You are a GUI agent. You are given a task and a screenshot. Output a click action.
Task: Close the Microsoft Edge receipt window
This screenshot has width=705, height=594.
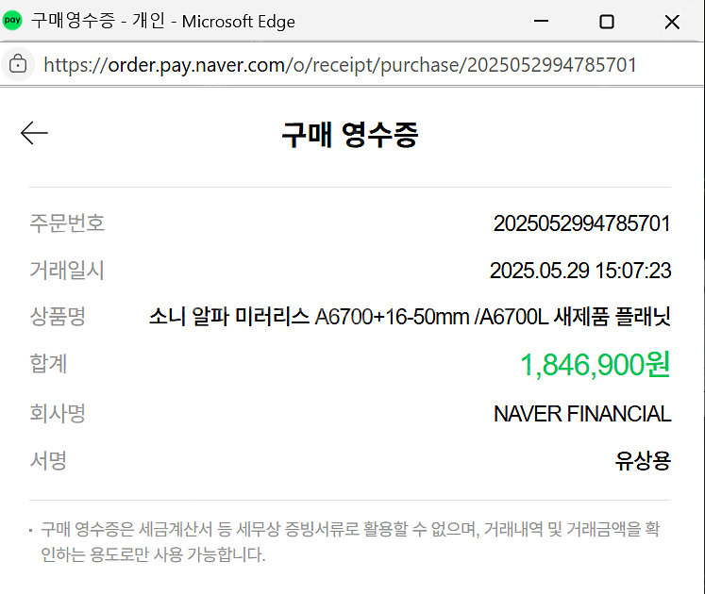point(672,21)
